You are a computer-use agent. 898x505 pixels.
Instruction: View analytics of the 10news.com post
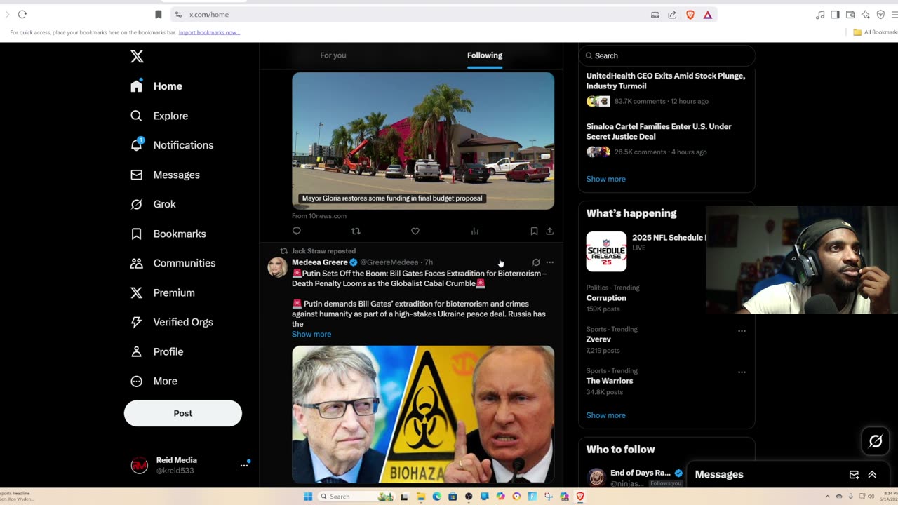tap(475, 231)
